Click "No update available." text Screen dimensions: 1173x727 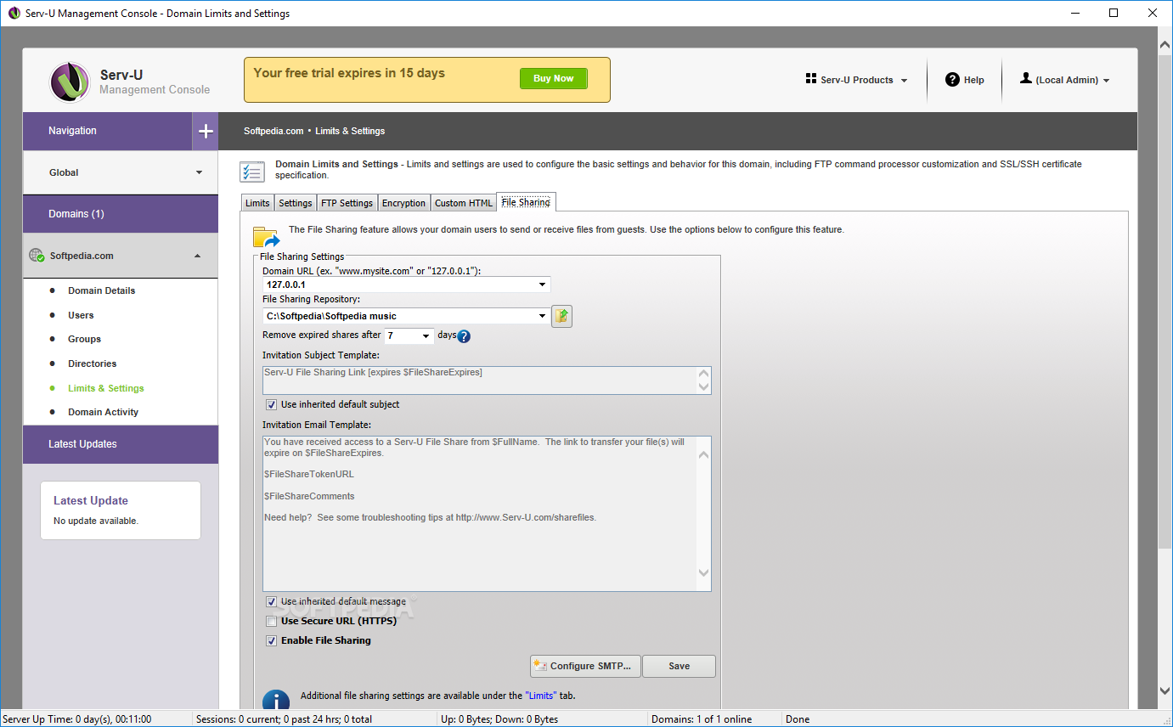click(96, 521)
